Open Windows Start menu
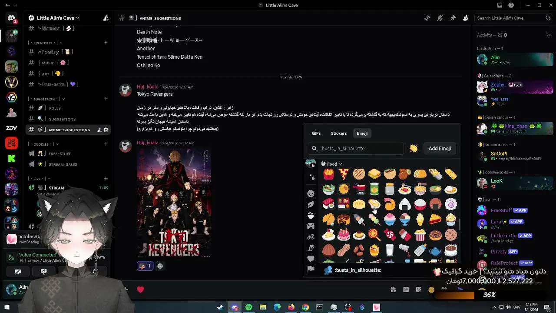The width and height of the screenshot is (556, 313). click(x=7, y=307)
